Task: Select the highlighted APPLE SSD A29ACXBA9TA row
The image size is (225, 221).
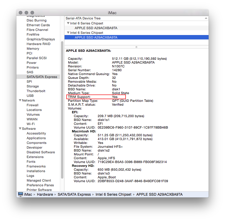Action: [136, 37]
